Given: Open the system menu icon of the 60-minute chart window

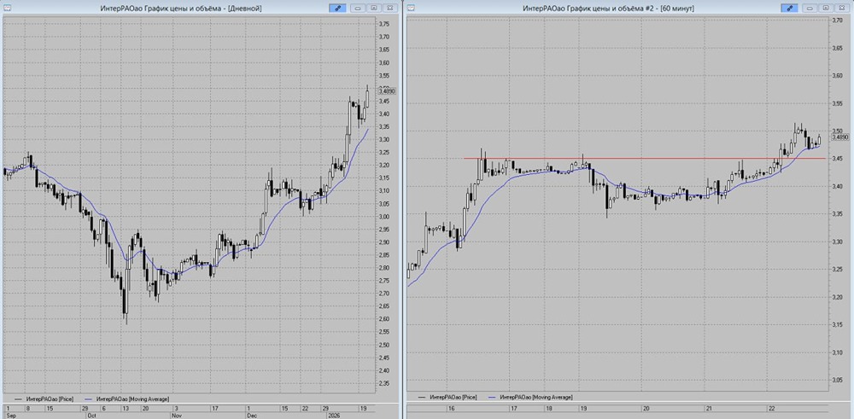Looking at the screenshot, I should tap(410, 9).
